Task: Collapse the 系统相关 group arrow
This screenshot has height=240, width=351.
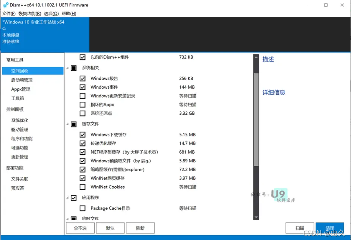Action: coord(67,68)
